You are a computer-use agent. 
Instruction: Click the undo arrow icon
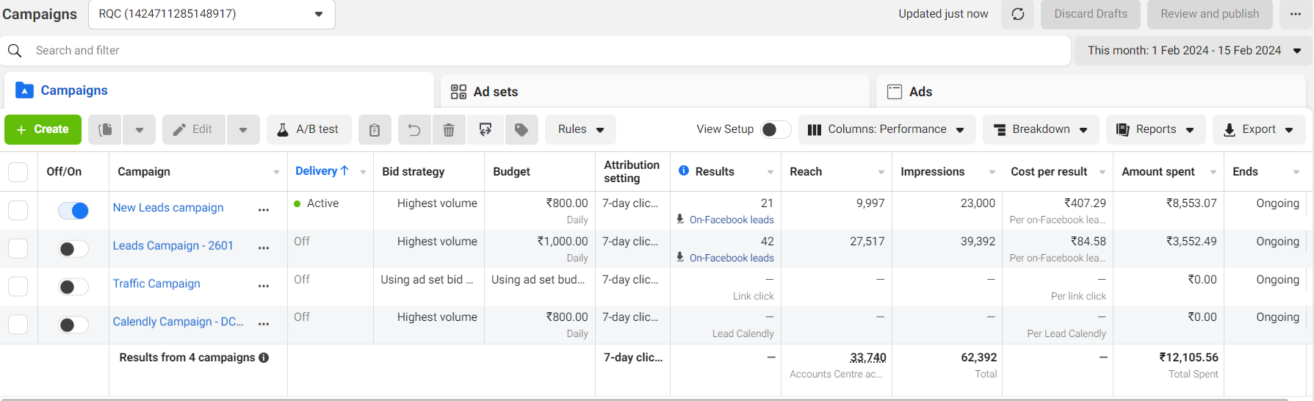414,130
